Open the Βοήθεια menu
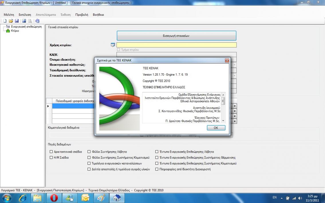325x203 pixels. (98, 15)
